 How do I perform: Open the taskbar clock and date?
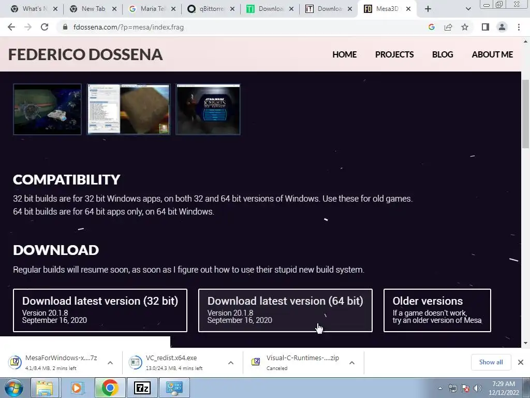click(504, 388)
